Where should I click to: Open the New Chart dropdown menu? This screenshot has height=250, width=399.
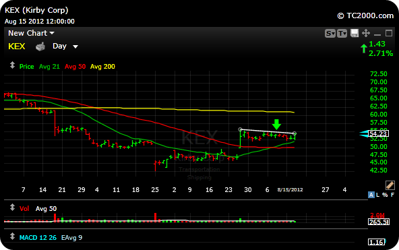[31, 33]
